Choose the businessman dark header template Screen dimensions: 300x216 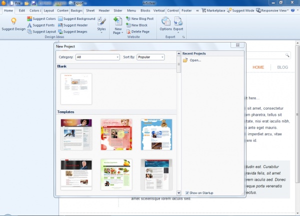[76, 175]
